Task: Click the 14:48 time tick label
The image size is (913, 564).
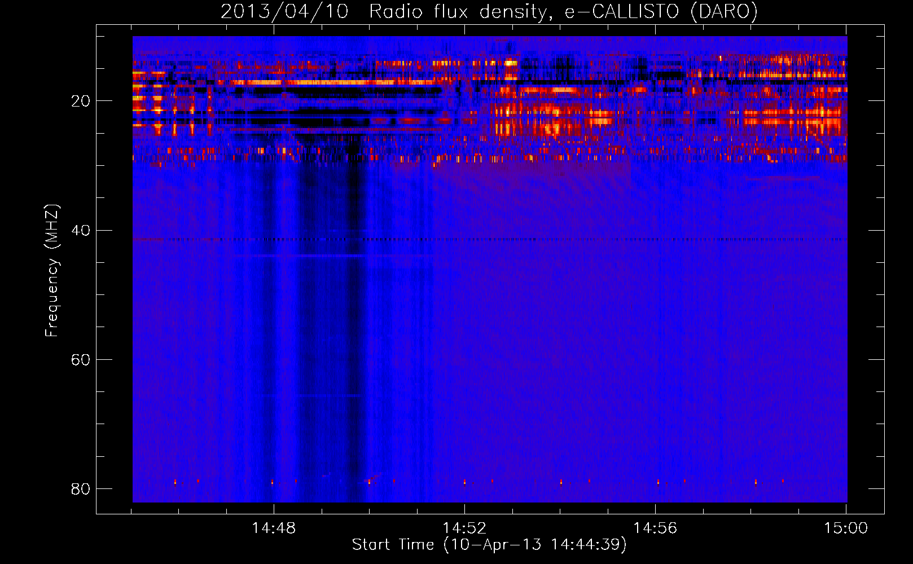Action: [x=274, y=528]
